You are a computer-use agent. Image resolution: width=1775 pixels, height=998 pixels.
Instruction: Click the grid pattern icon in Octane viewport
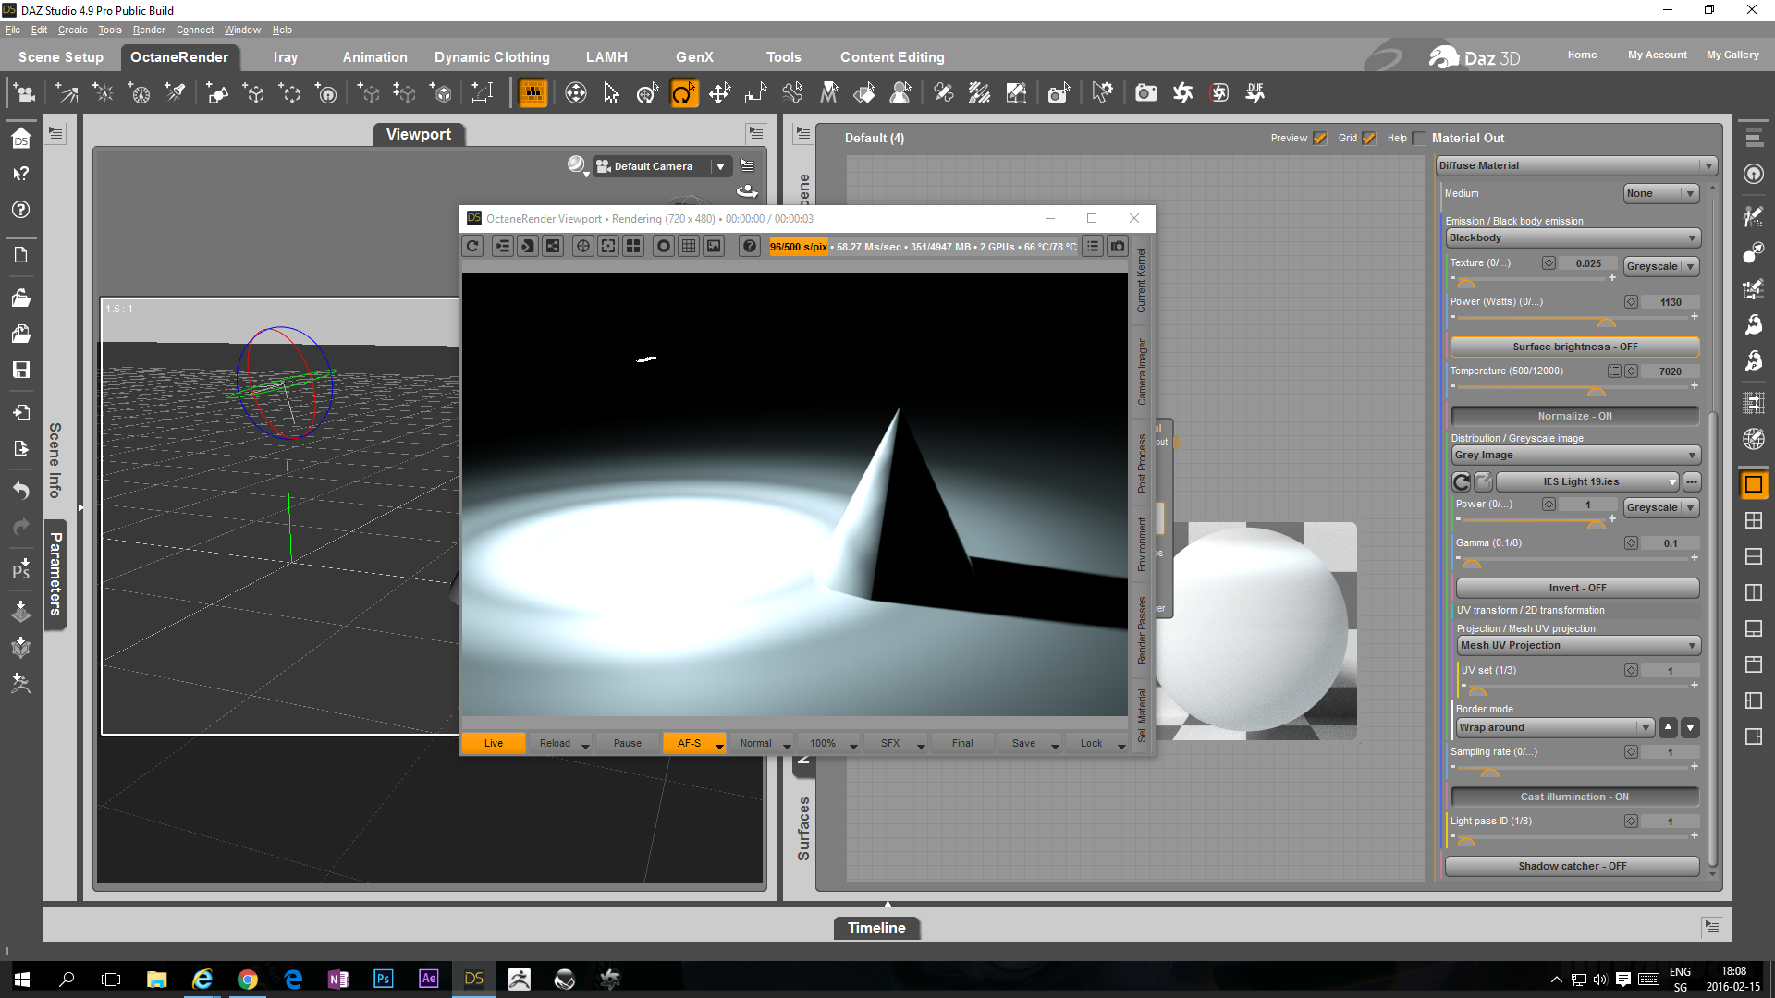click(x=689, y=246)
